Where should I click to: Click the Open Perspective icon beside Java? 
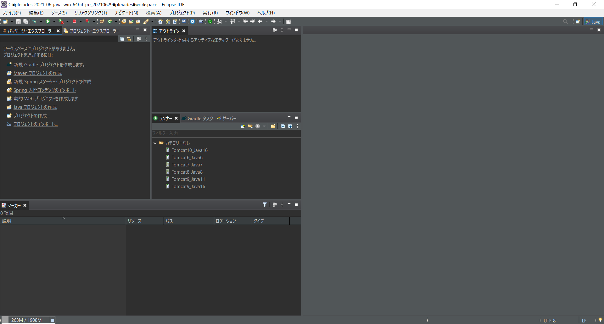(578, 21)
